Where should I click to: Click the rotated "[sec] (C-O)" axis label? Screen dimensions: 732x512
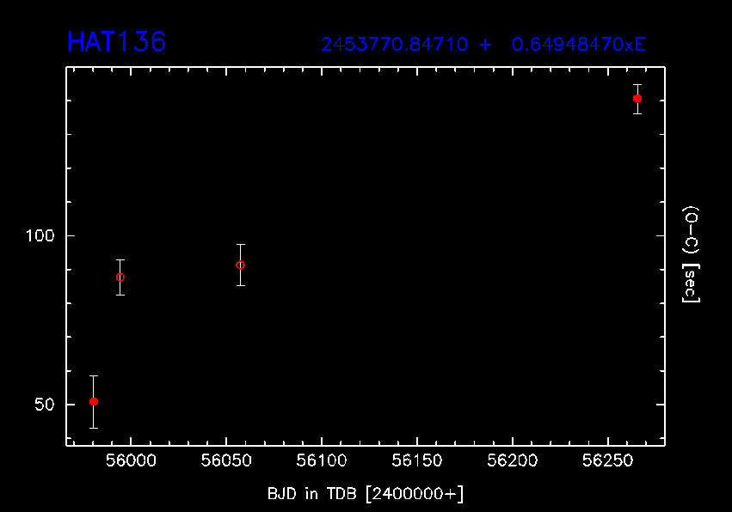tap(690, 253)
